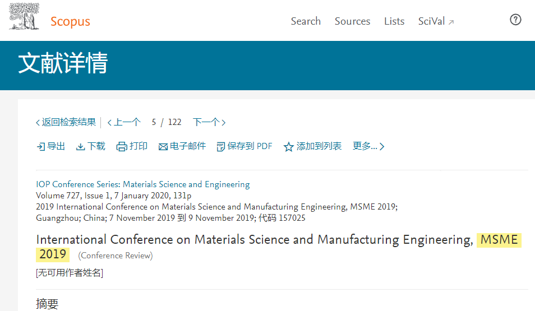Go to previous record with 上一个 chevron
Image resolution: width=535 pixels, height=311 pixels.
[x=109, y=122]
